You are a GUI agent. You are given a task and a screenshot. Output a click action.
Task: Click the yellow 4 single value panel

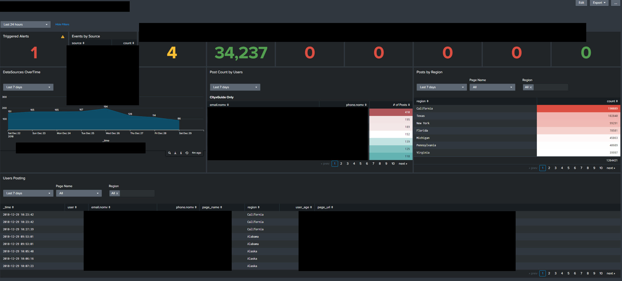tap(172, 53)
